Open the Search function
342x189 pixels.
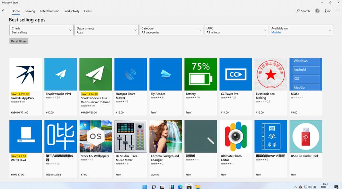(x=303, y=11)
